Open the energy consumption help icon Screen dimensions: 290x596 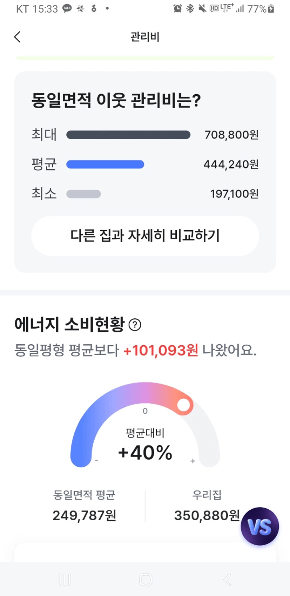click(135, 325)
